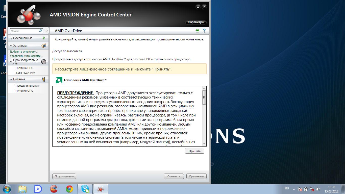Click the license scrollbar down arrow

(x=204, y=144)
